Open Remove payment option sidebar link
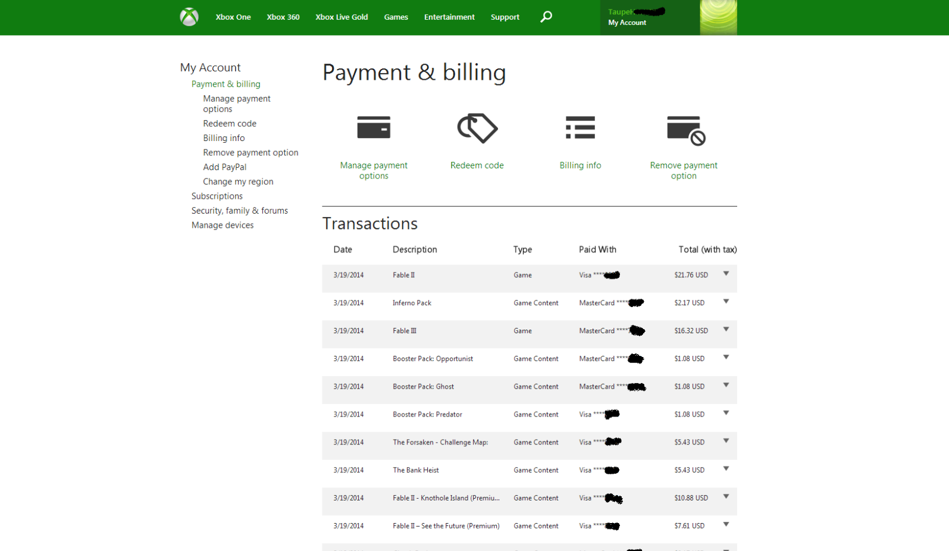The image size is (949, 551). [250, 153]
